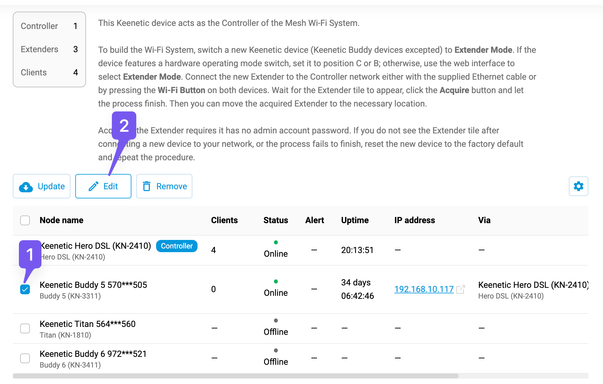The width and height of the screenshot is (603, 384).
Task: Click green Online status dot for Buddy 5
Action: pos(276,281)
